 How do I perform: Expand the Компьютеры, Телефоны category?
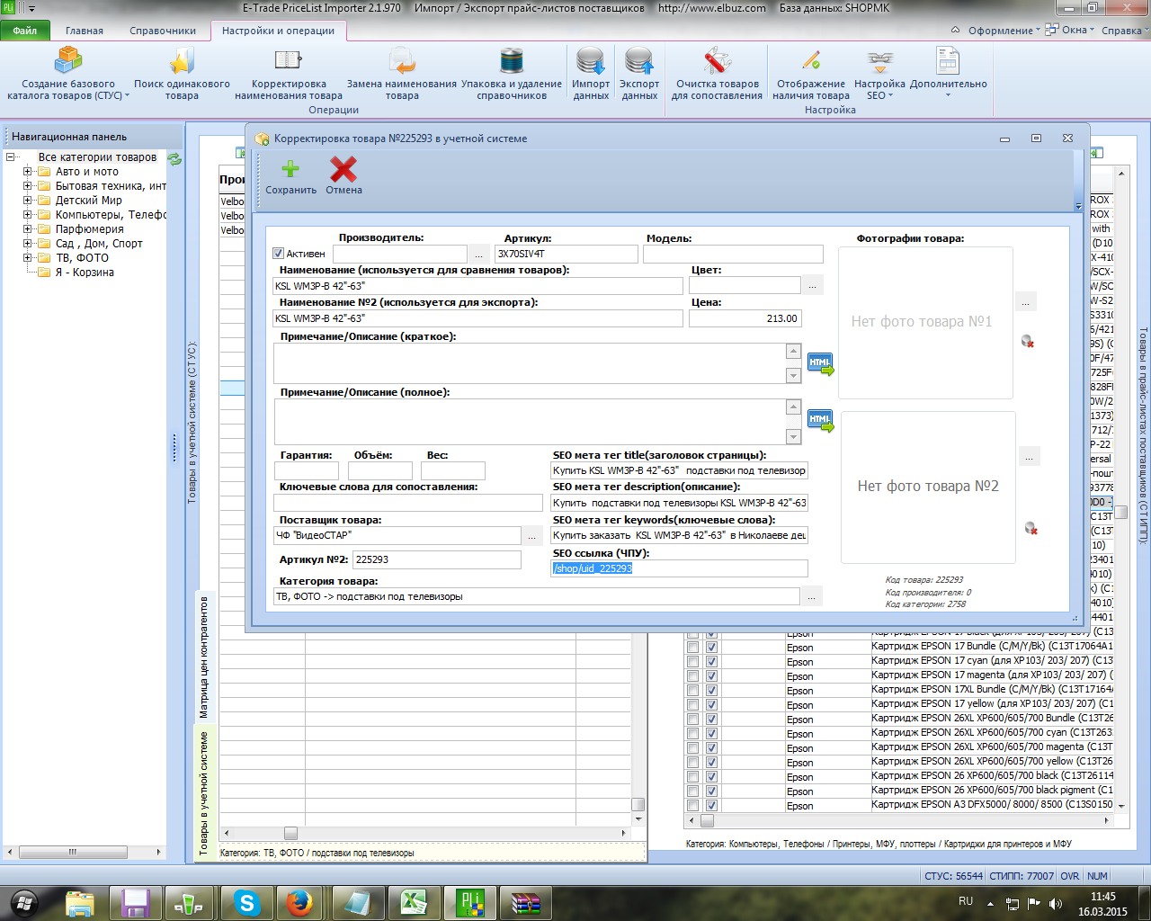click(27, 215)
